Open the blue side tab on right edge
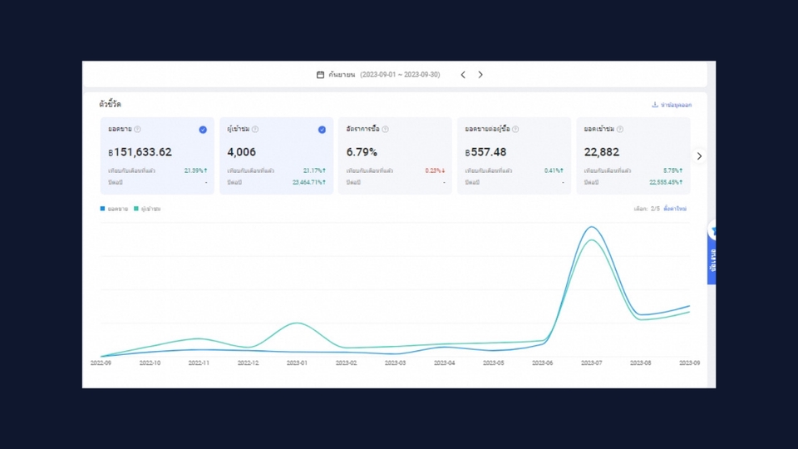Viewport: 798px width, 449px height. 712,253
